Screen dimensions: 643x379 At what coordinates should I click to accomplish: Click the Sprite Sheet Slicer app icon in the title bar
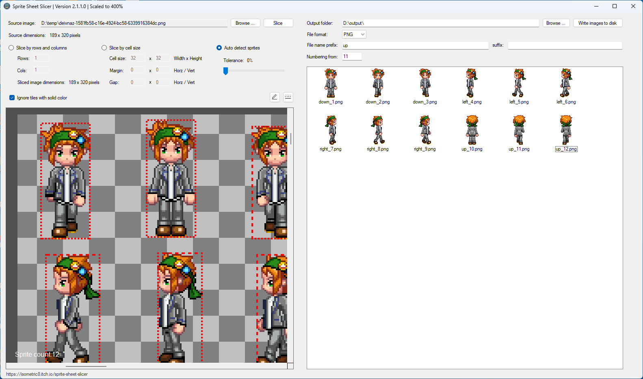tap(7, 6)
